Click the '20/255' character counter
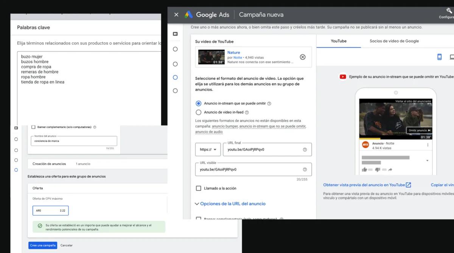Screen dimensions: 454x253 302,179
